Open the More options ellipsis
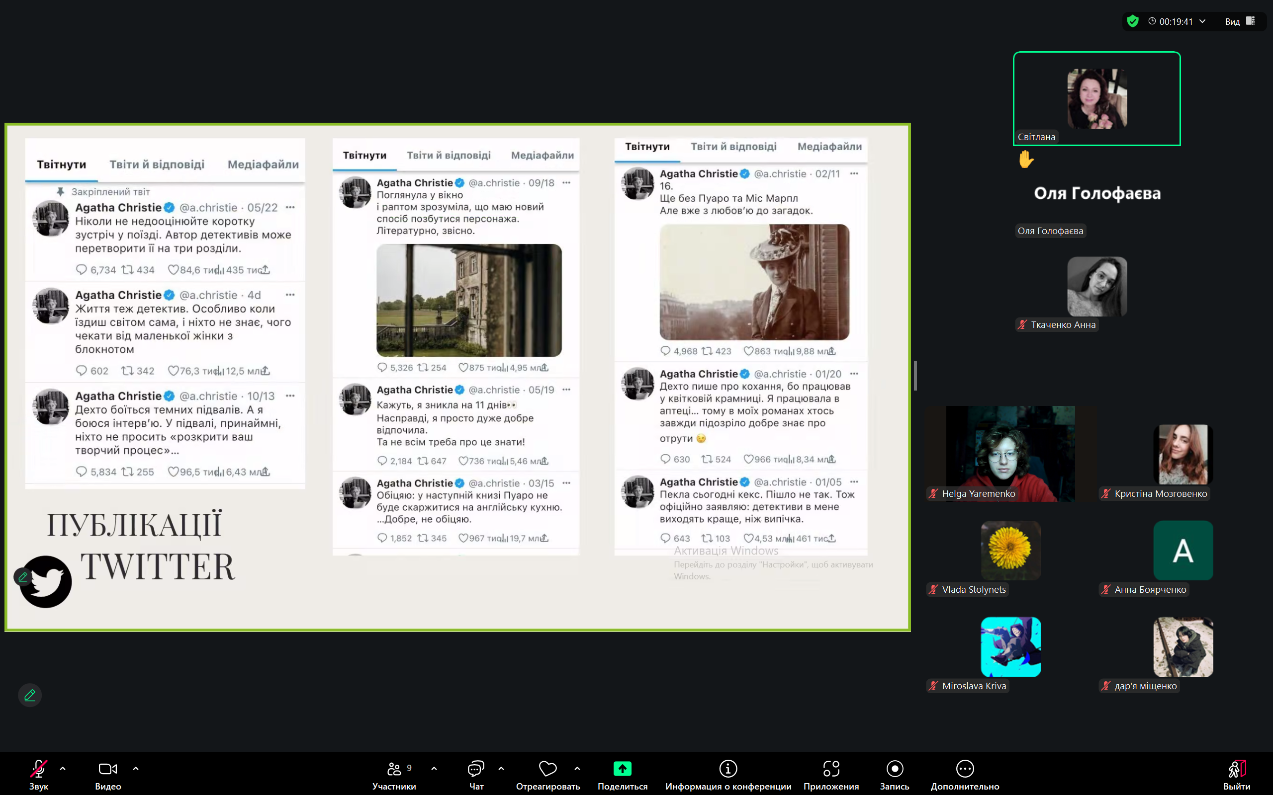 965,769
